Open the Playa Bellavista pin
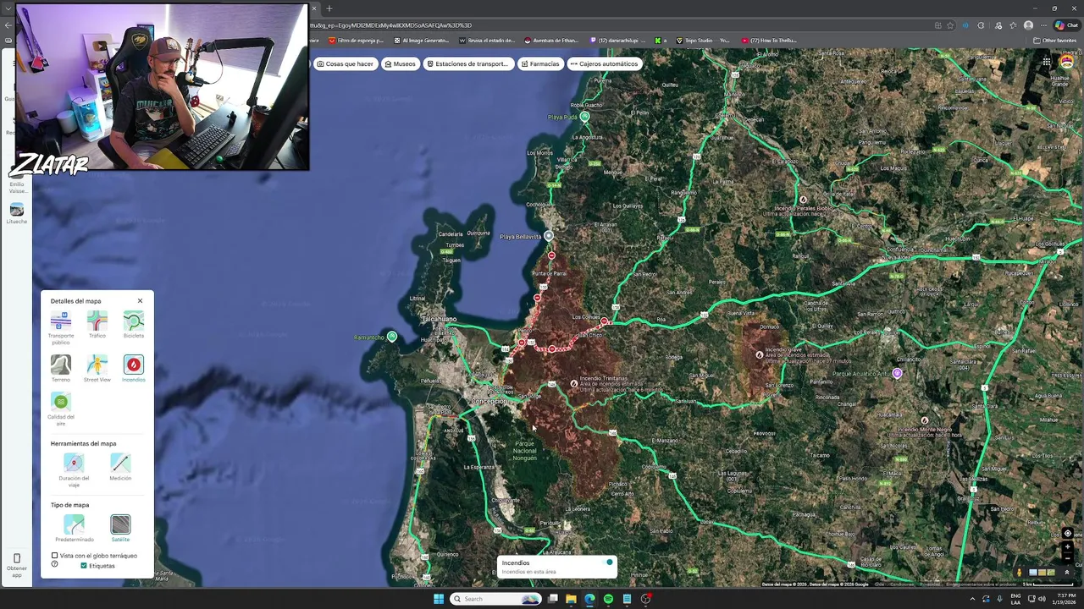The image size is (1084, 609). 549,236
